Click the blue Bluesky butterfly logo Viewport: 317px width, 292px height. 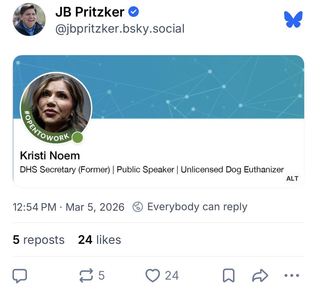tap(293, 19)
